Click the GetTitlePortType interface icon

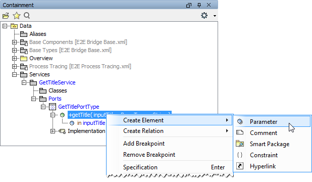coord(53,107)
